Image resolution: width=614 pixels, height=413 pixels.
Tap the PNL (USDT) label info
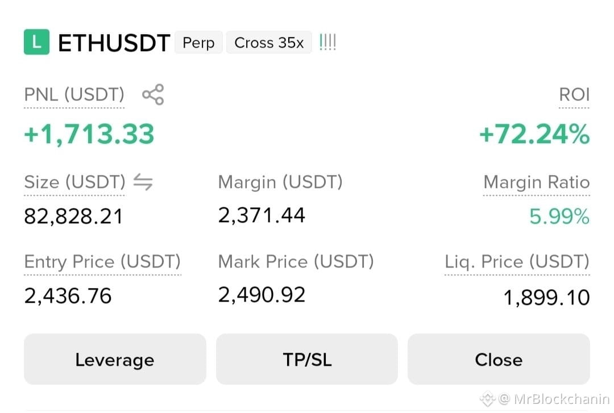[74, 95]
